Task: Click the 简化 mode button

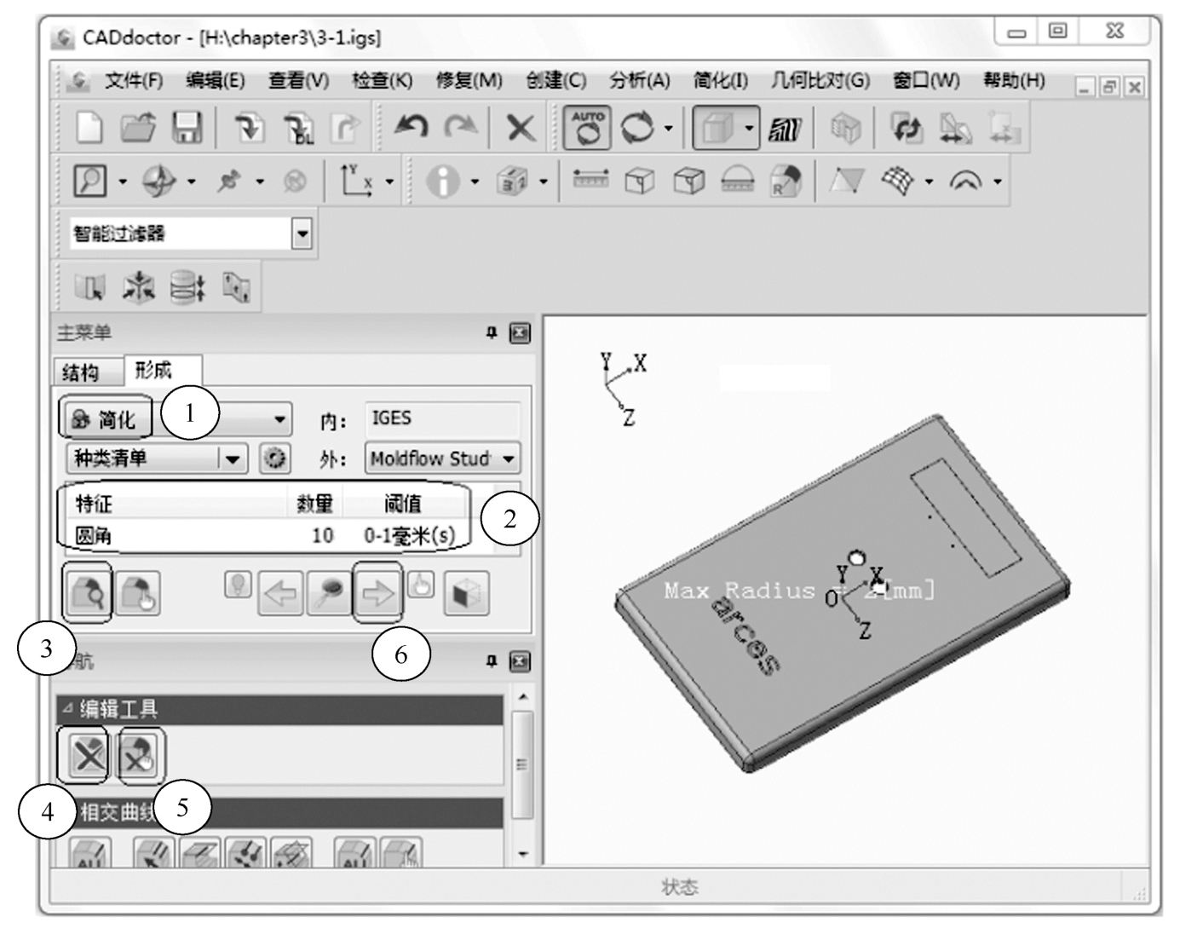Action: coord(106,419)
